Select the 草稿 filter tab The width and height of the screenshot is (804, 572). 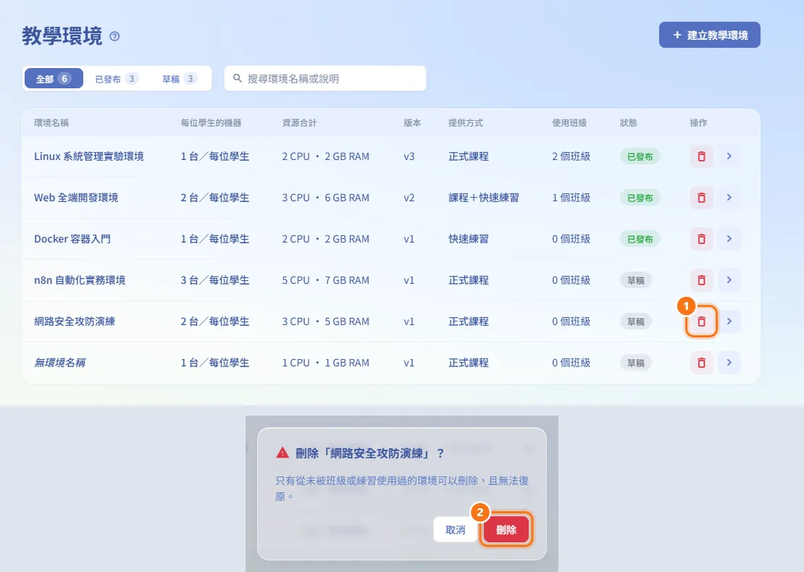[x=180, y=78]
